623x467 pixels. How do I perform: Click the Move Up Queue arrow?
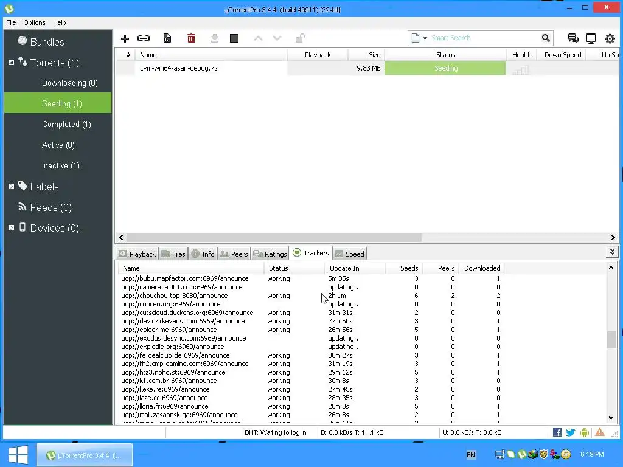click(x=258, y=38)
